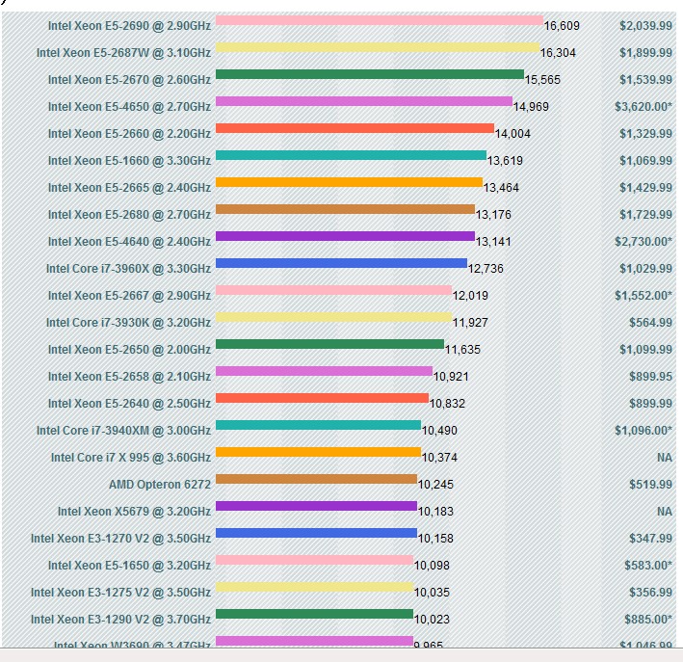The width and height of the screenshot is (683, 662).
Task: Click Intel Xeon E5-2658 @ 2.10GHz
Action: click(129, 377)
